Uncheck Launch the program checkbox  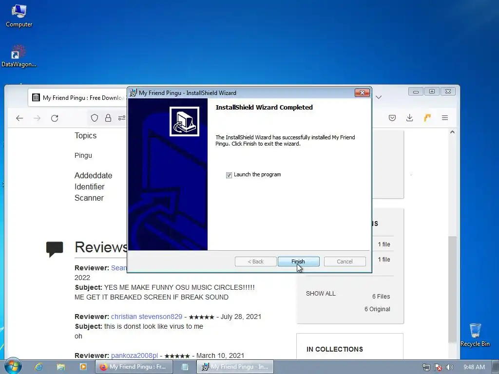point(229,175)
